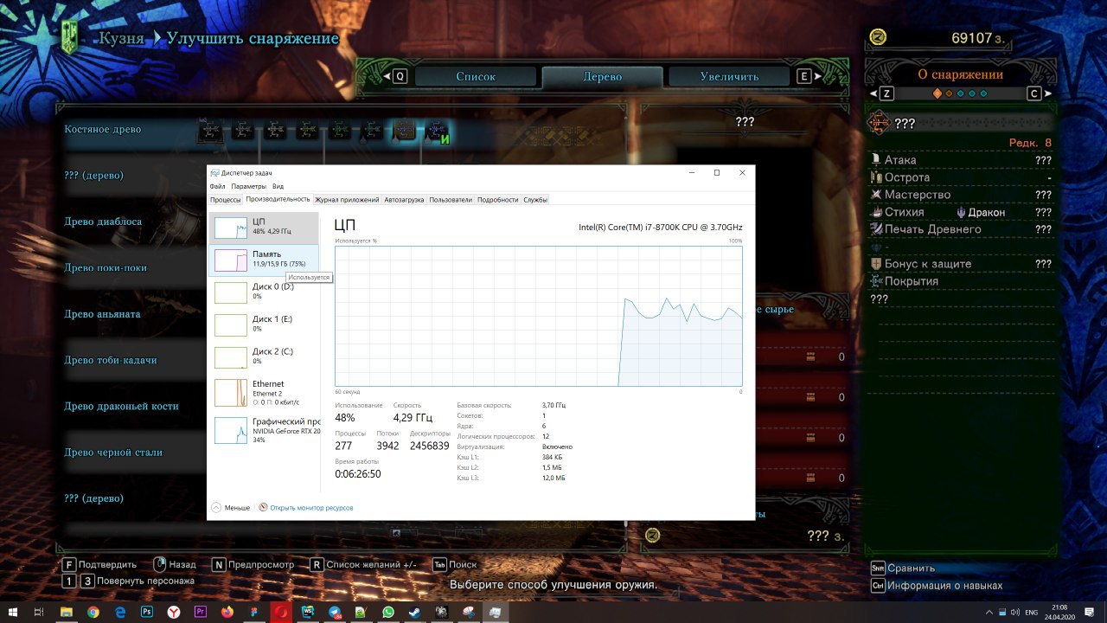Open Steam from taskbar
This screenshot has height=623, width=1107.
415,612
